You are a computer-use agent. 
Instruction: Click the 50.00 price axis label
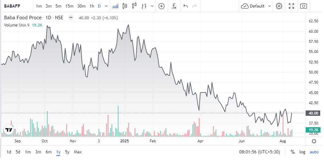click(x=313, y=72)
